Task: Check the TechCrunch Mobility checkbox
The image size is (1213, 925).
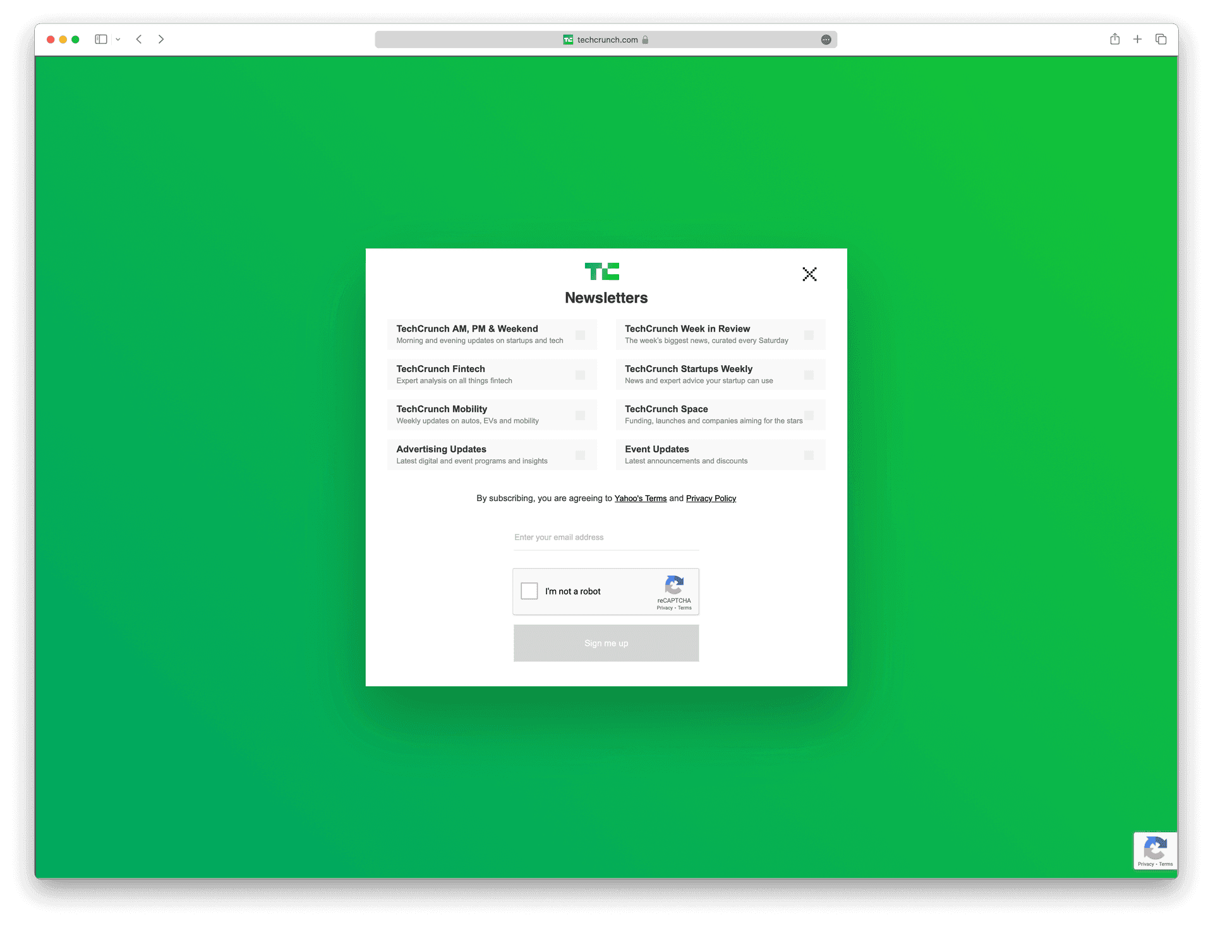Action: point(580,415)
